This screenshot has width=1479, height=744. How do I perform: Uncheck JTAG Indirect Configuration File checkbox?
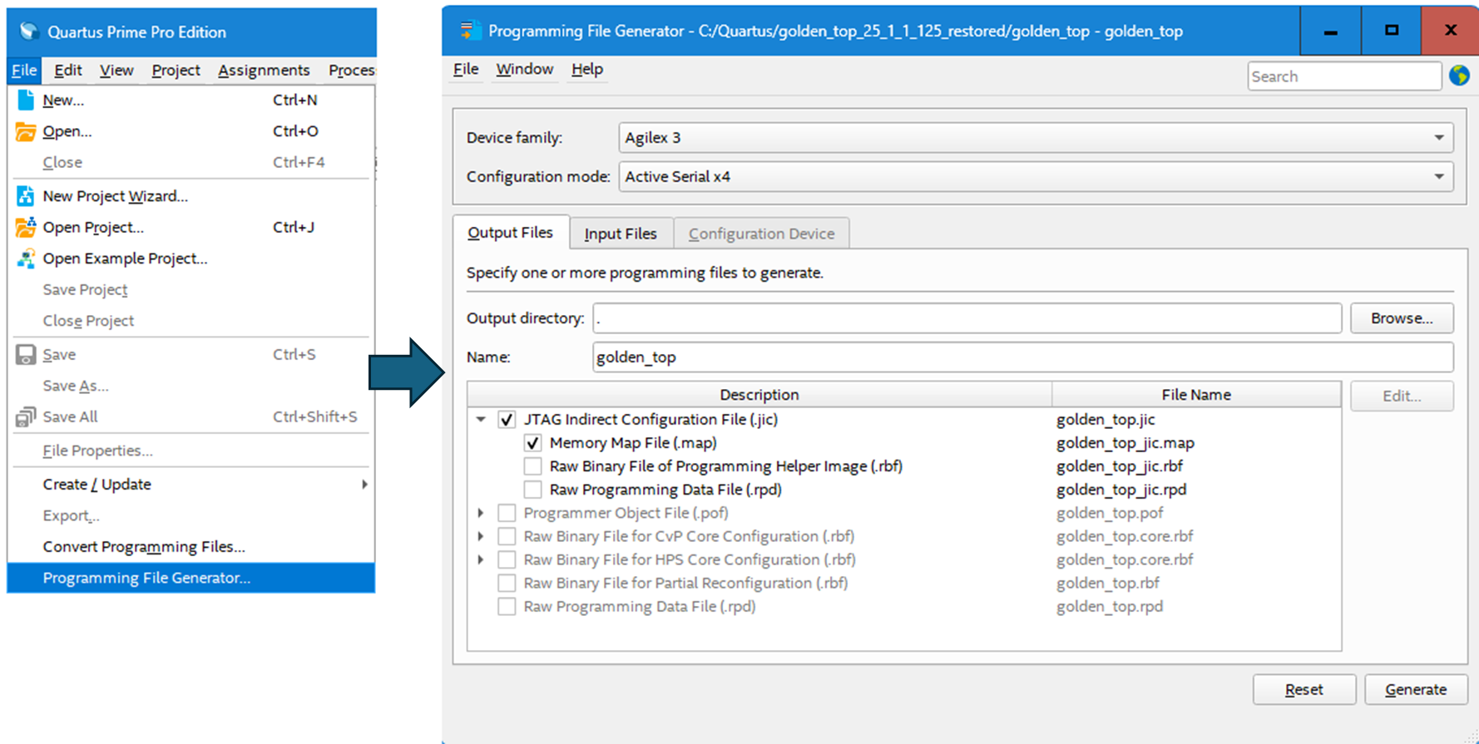507,420
